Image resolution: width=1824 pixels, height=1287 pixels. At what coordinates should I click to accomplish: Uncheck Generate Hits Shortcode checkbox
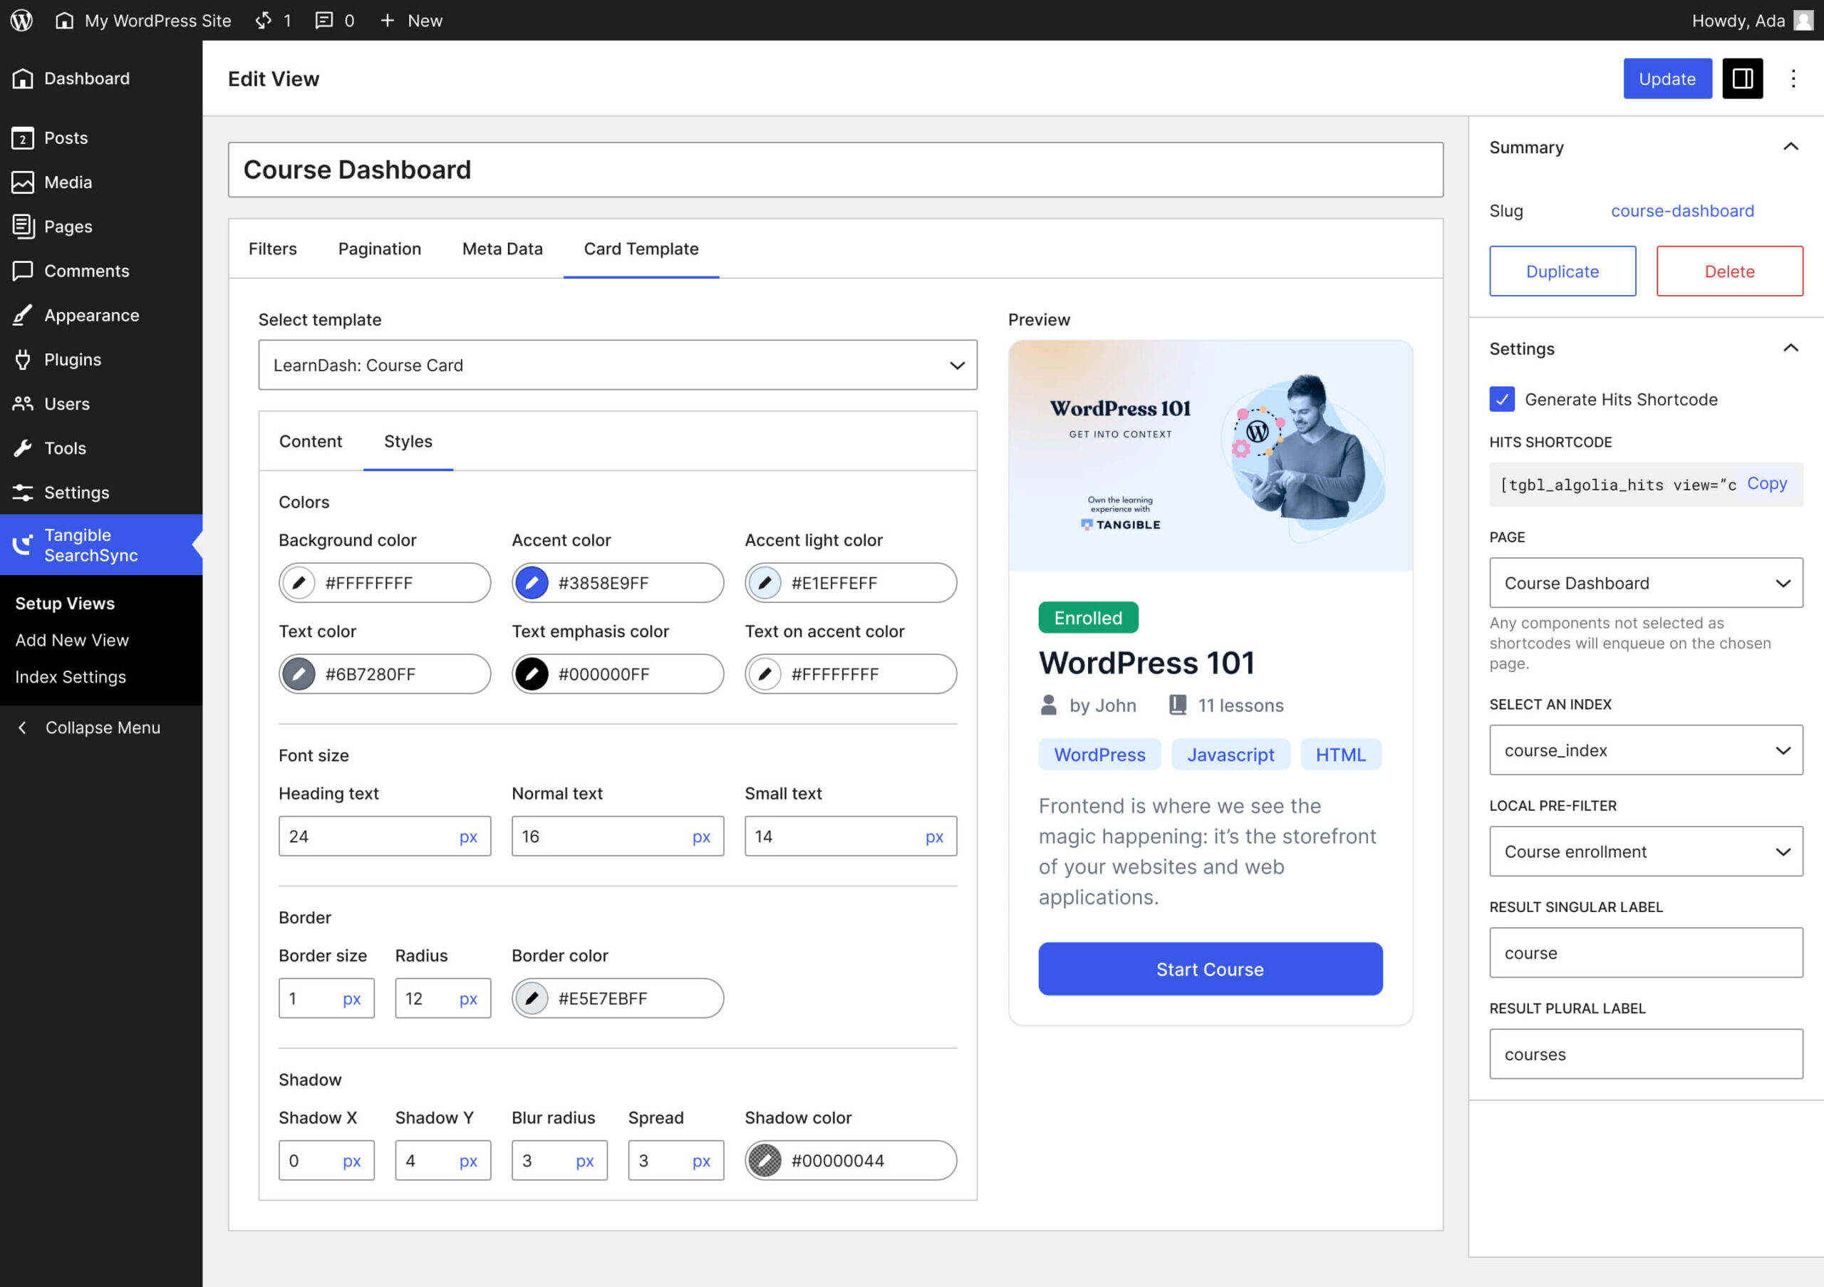pos(1501,400)
